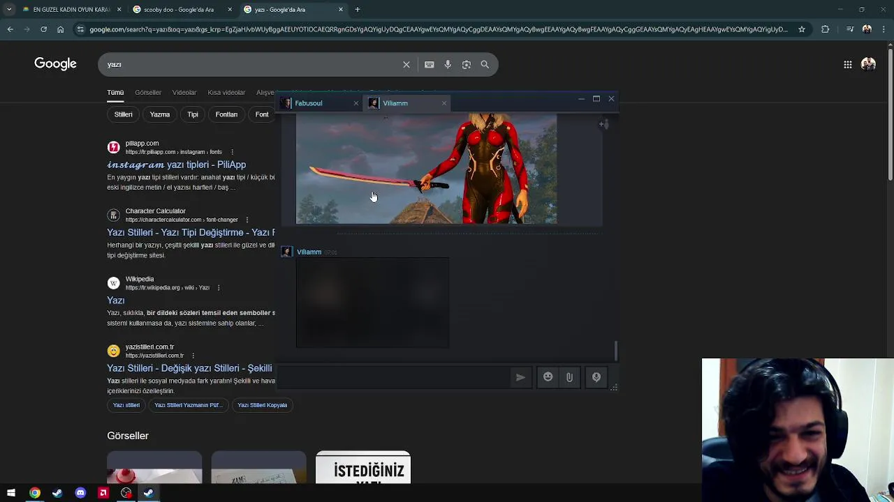Open the Wikipedia Yazı result
The height and width of the screenshot is (502, 894).
click(116, 300)
